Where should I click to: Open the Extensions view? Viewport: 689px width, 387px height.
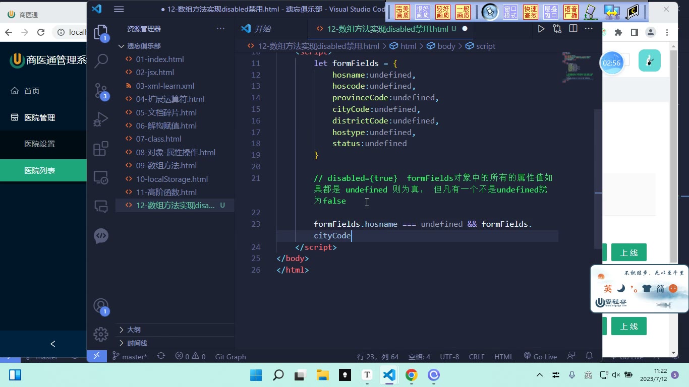point(101,149)
